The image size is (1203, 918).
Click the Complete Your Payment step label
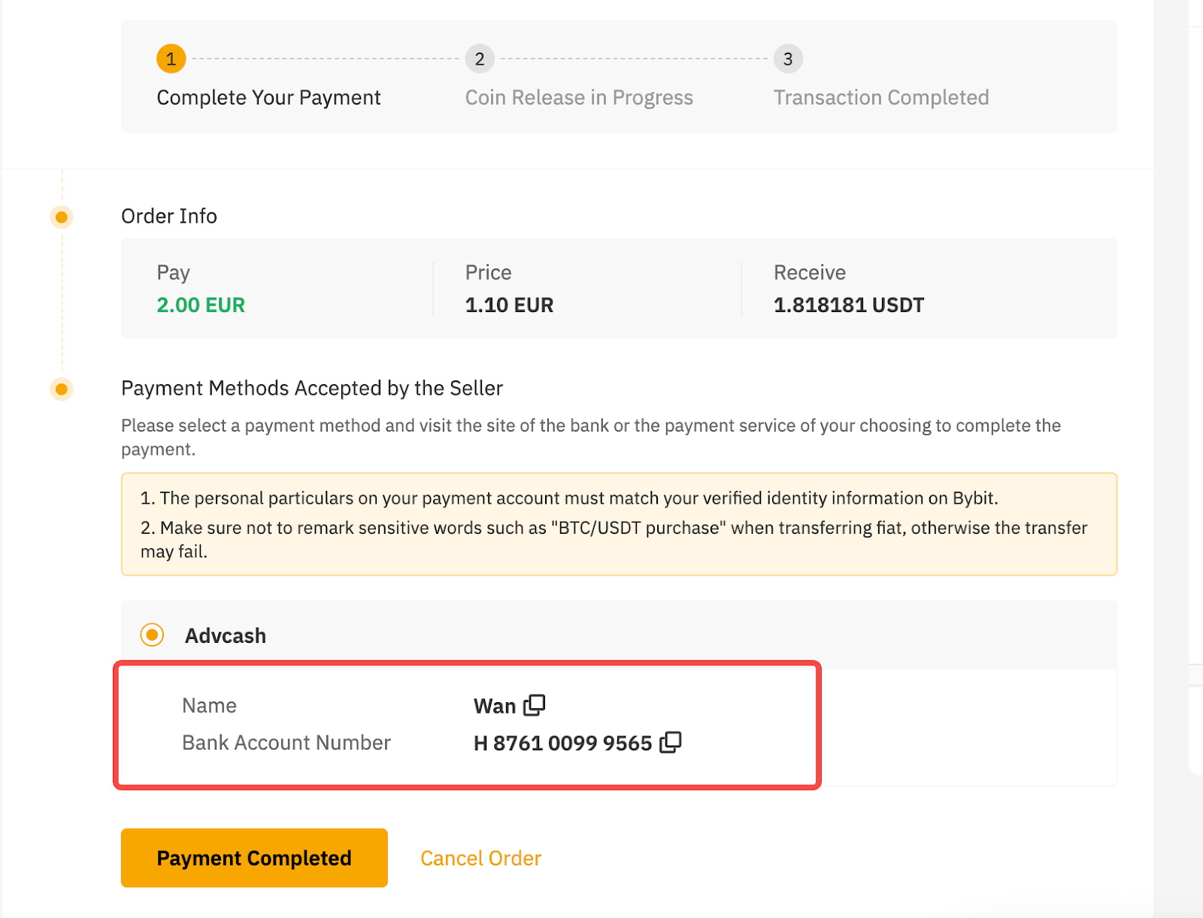[x=268, y=98]
